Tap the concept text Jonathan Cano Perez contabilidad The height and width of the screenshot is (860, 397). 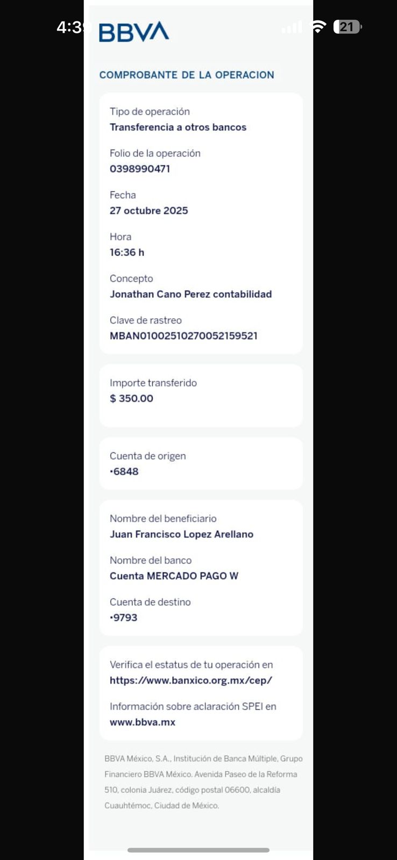pyautogui.click(x=190, y=294)
